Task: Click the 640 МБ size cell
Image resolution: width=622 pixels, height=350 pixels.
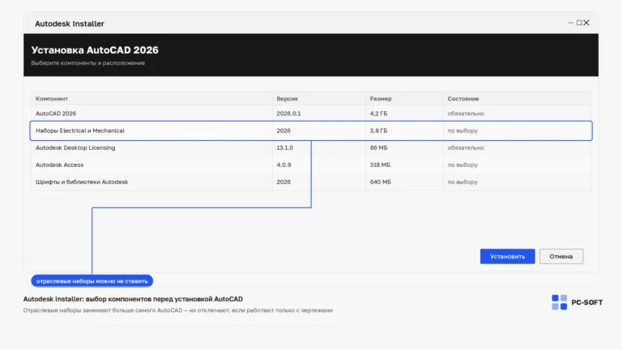Action: coord(380,181)
